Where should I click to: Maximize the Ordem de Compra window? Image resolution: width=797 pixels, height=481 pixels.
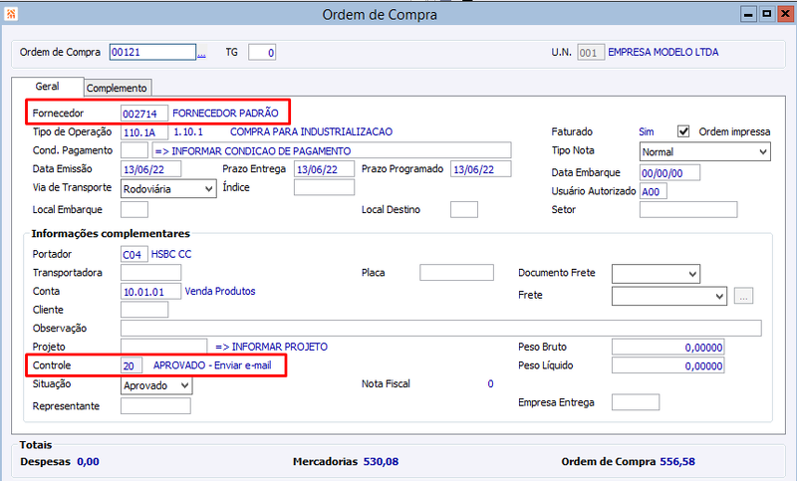tap(767, 14)
